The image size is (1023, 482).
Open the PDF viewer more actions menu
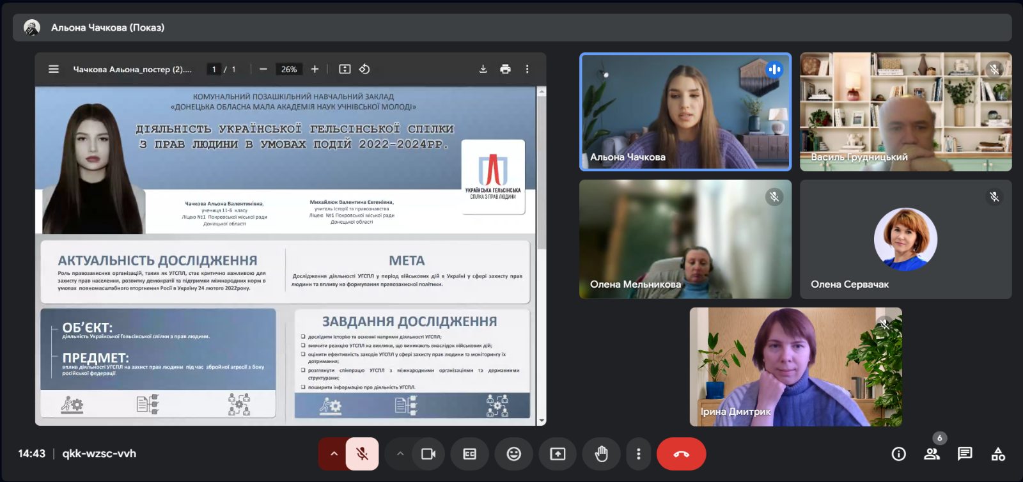(527, 69)
